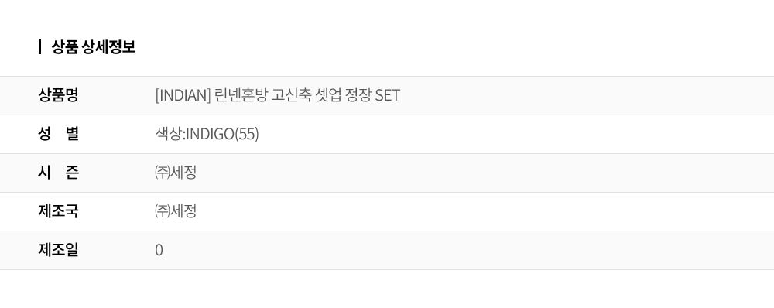The image size is (774, 308).
Task: Click the 색상: prefix in 성별 row
Action: 170,134
